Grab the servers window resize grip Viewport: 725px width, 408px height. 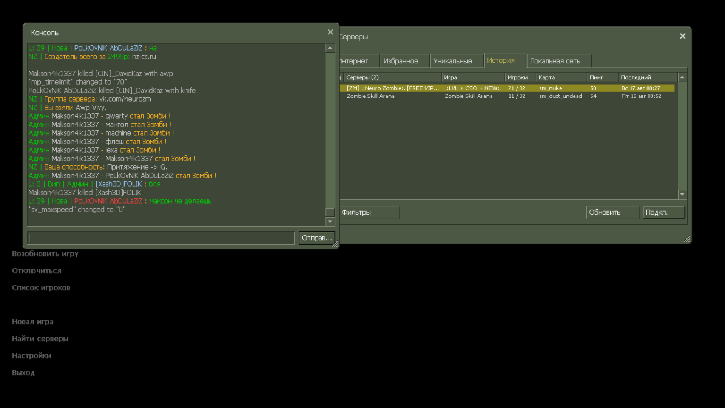coord(687,239)
